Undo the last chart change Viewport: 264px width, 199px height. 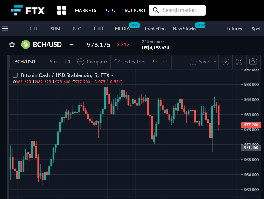coord(155,62)
